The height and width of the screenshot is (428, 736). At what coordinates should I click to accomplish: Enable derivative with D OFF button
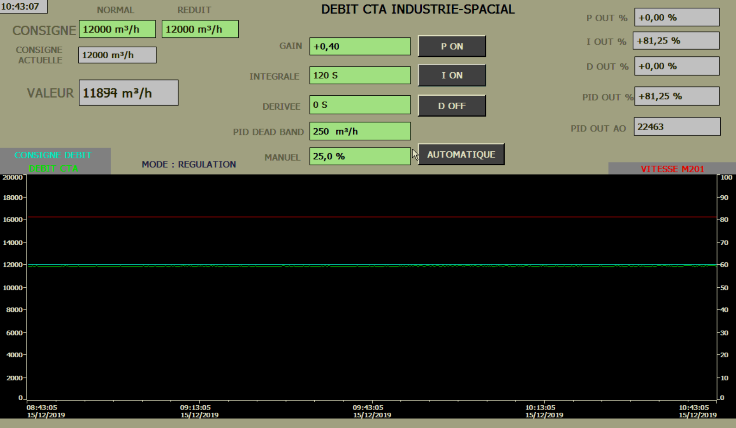[x=452, y=106]
